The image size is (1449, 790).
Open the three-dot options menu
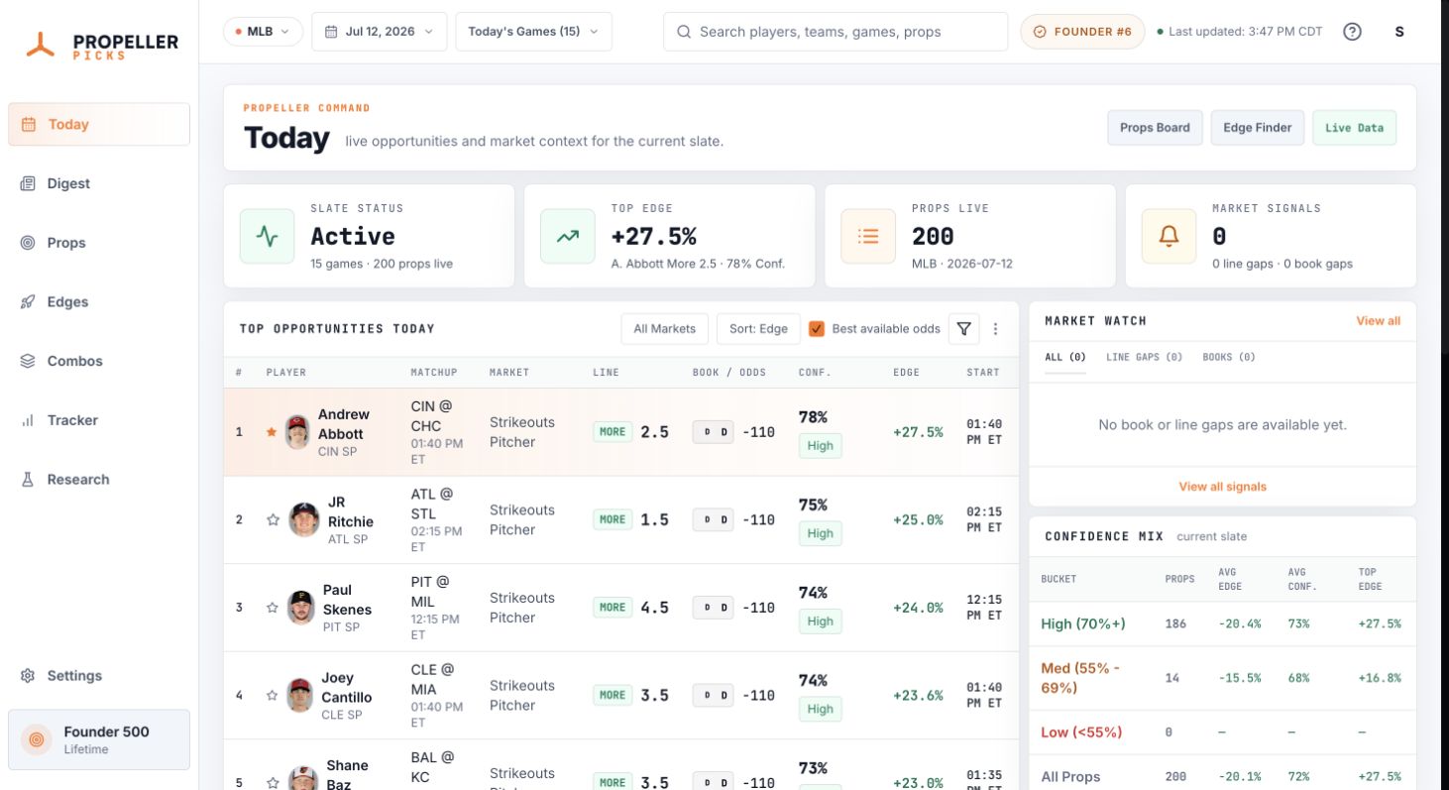pyautogui.click(x=996, y=329)
